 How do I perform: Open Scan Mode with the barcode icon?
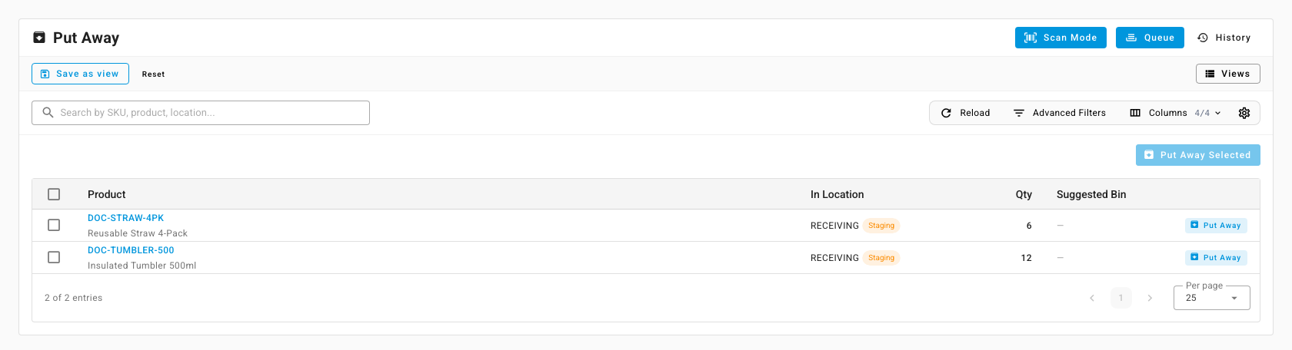point(1061,38)
